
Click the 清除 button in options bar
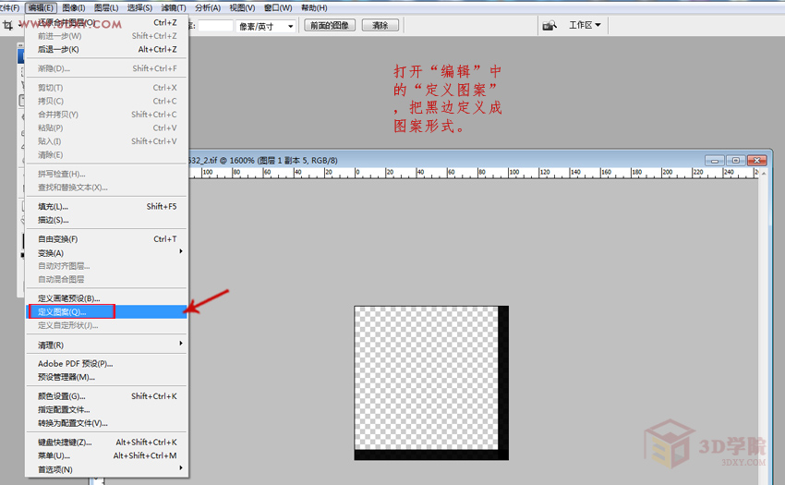[x=380, y=25]
